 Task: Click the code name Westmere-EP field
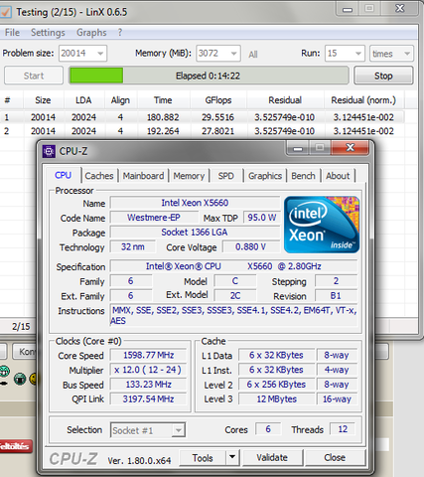[x=154, y=218]
